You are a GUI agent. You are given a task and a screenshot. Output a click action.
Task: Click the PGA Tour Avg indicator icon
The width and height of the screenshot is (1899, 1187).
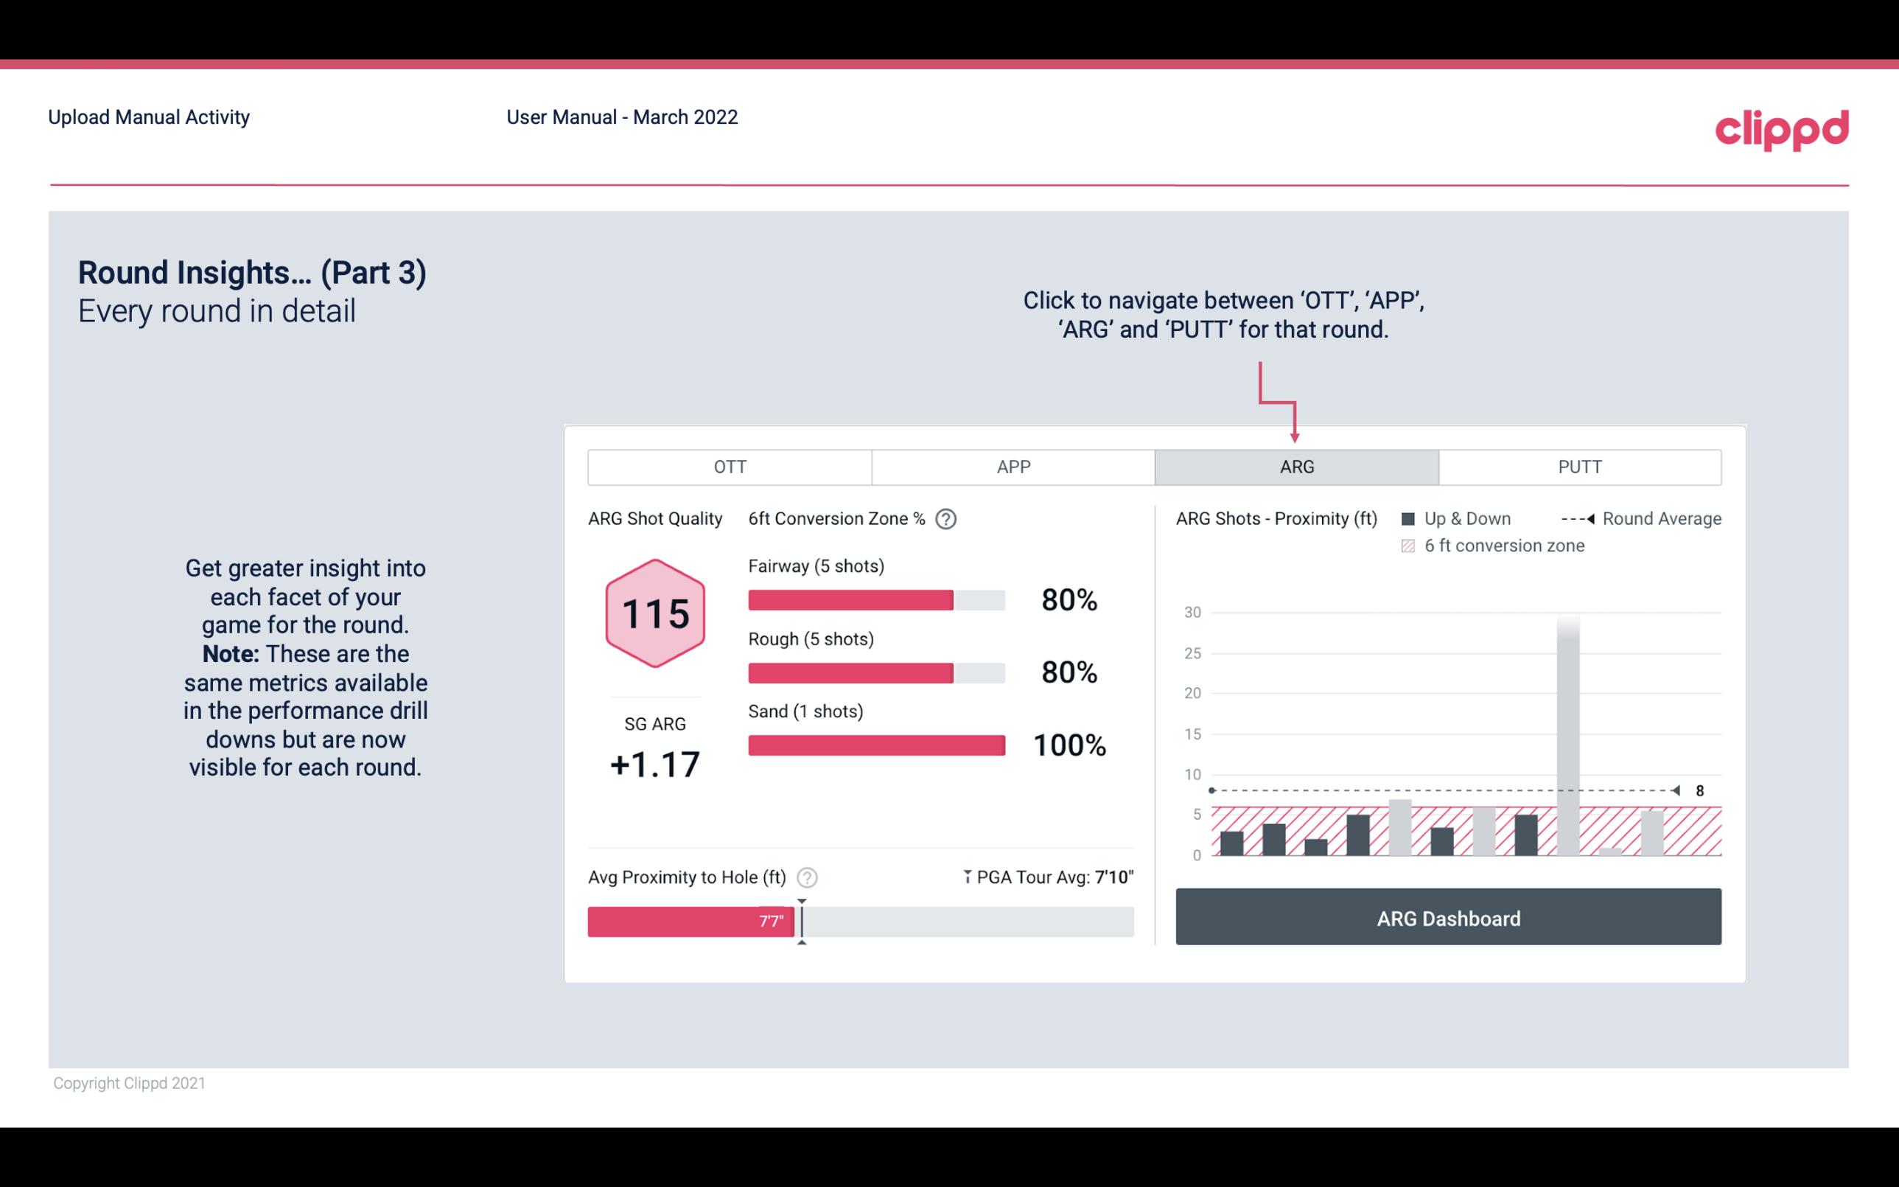pos(966,877)
